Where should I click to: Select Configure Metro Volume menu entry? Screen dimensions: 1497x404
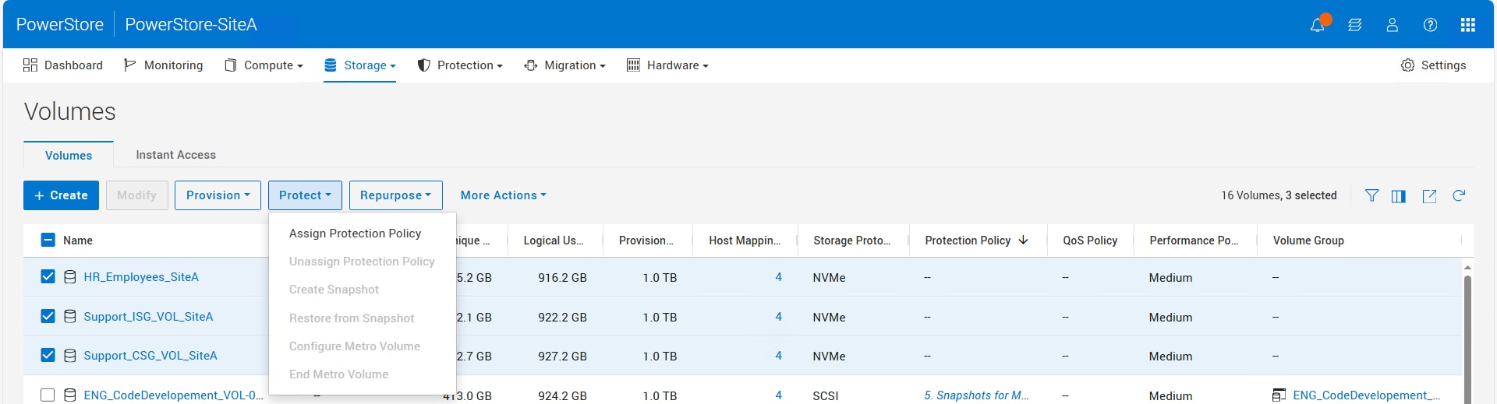point(363,346)
